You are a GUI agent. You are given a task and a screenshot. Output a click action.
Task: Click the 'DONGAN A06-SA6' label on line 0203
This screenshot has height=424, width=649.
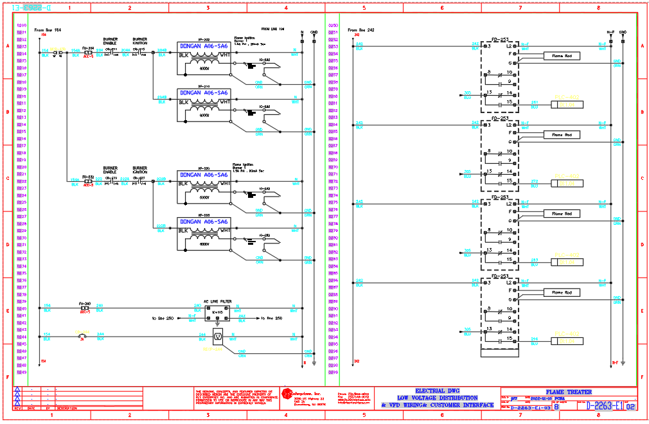click(x=204, y=46)
